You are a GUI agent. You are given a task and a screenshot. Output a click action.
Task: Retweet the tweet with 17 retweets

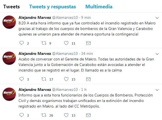pos(44,79)
